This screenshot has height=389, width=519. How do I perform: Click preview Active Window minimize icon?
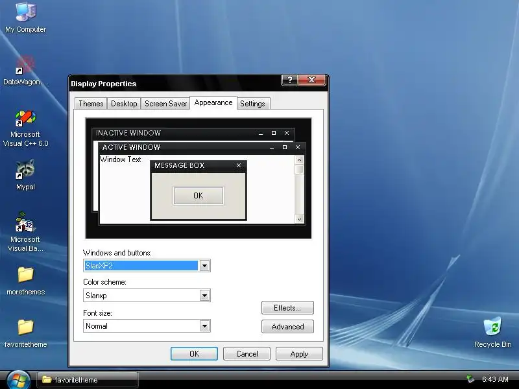pyautogui.click(x=272, y=148)
